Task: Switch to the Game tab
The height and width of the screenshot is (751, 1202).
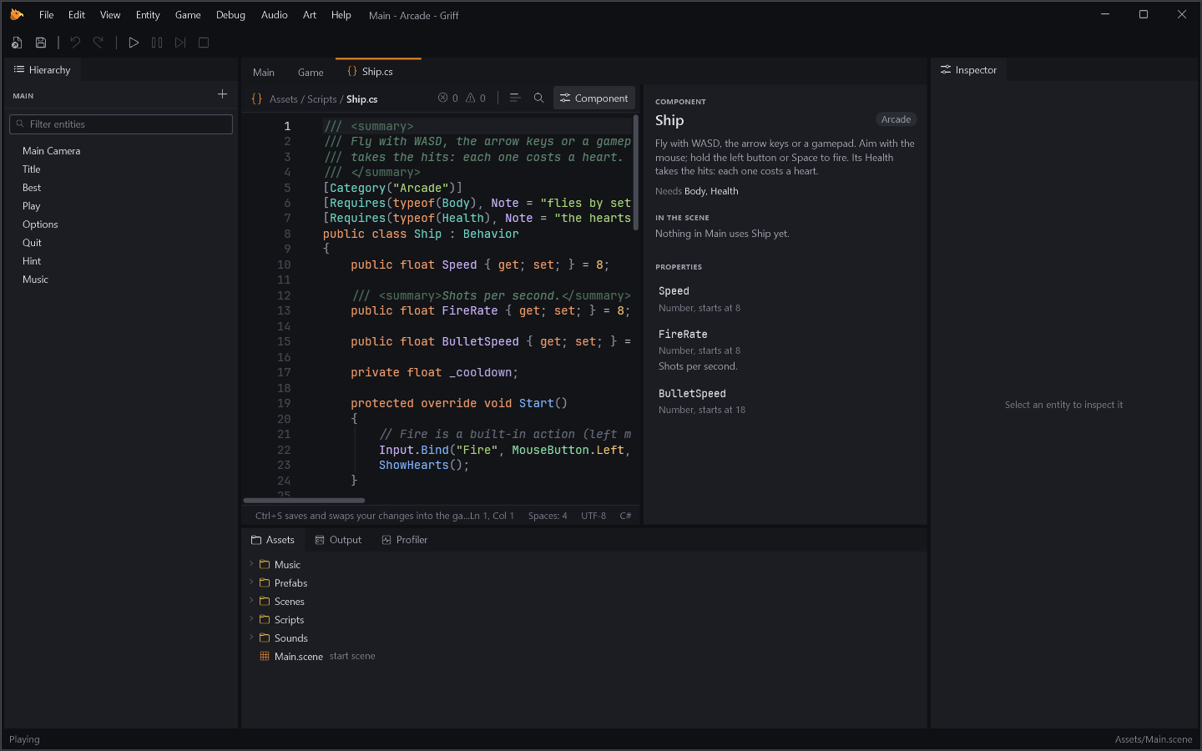Action: point(311,73)
